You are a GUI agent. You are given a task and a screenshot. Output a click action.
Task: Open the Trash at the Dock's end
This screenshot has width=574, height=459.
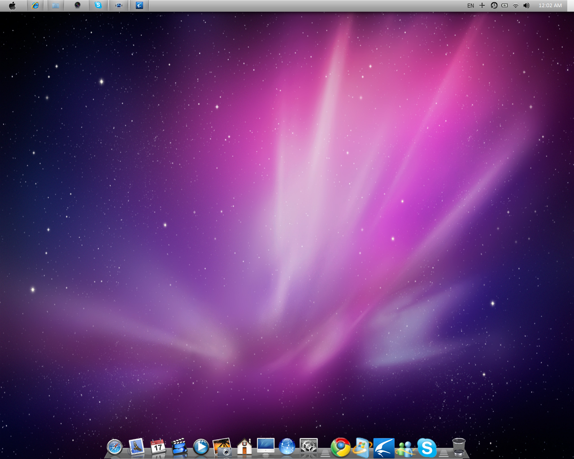[x=458, y=447]
